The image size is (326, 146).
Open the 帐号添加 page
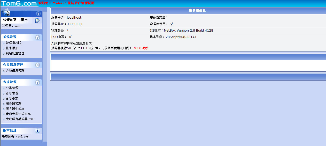(x=12, y=48)
